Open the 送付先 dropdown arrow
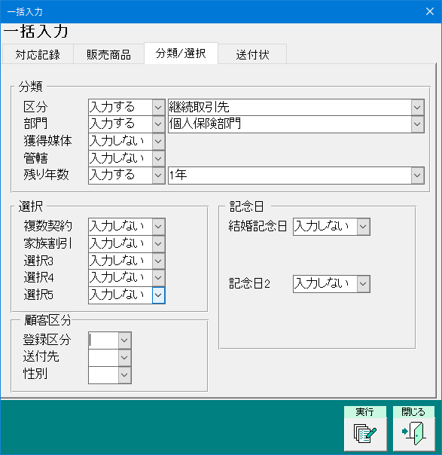 click(x=124, y=358)
